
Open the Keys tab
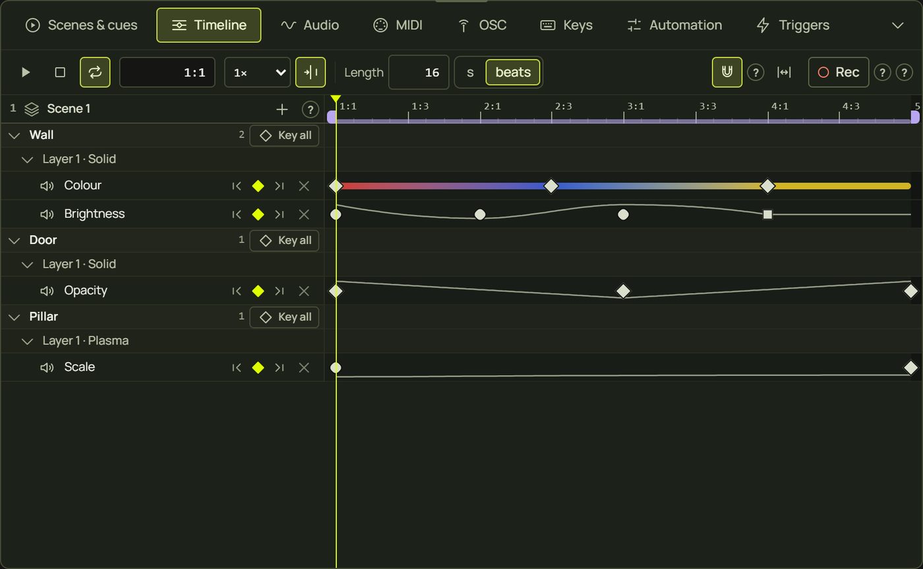566,25
